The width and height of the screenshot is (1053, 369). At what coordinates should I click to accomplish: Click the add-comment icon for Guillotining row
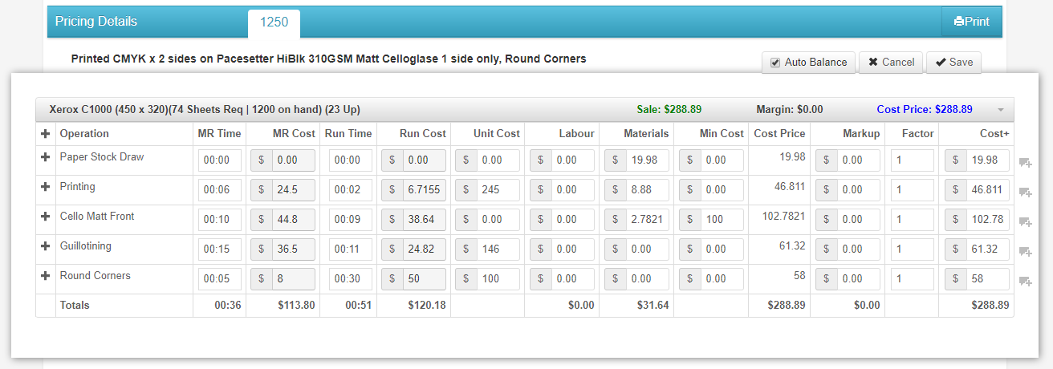(x=1025, y=252)
